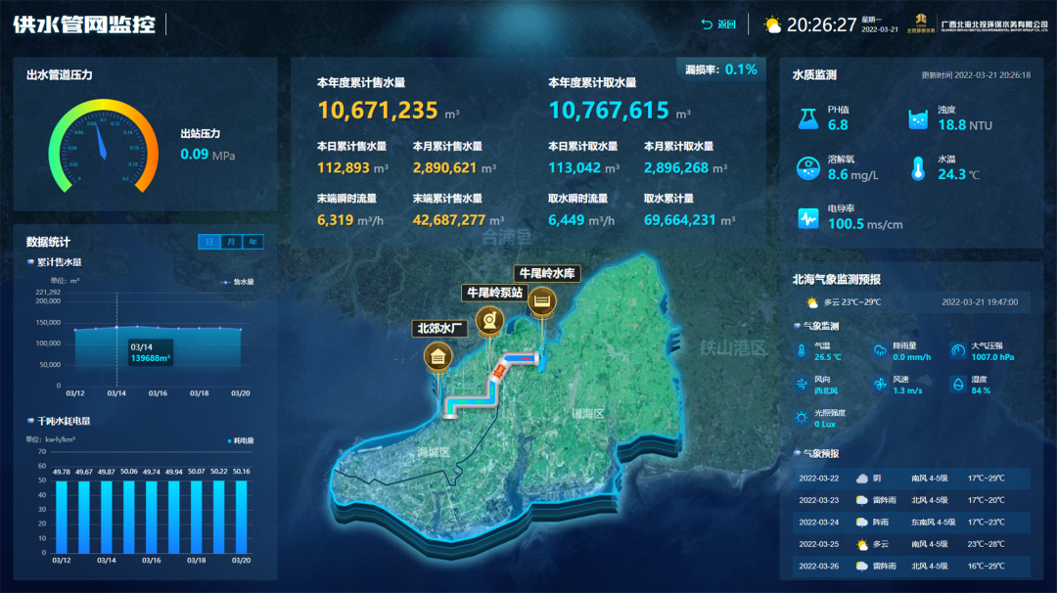Click the 供水管网监控 page title

[84, 24]
